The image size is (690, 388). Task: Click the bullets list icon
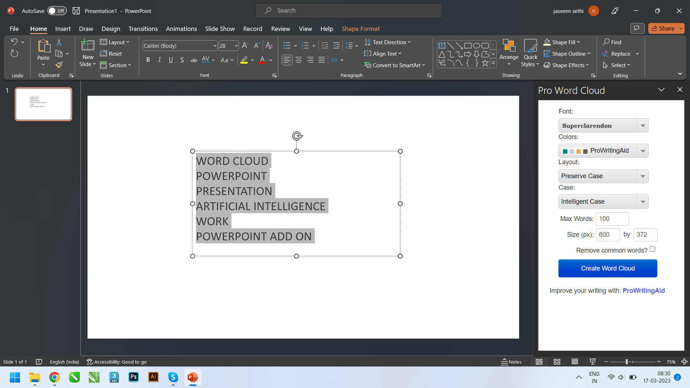pyautogui.click(x=287, y=46)
